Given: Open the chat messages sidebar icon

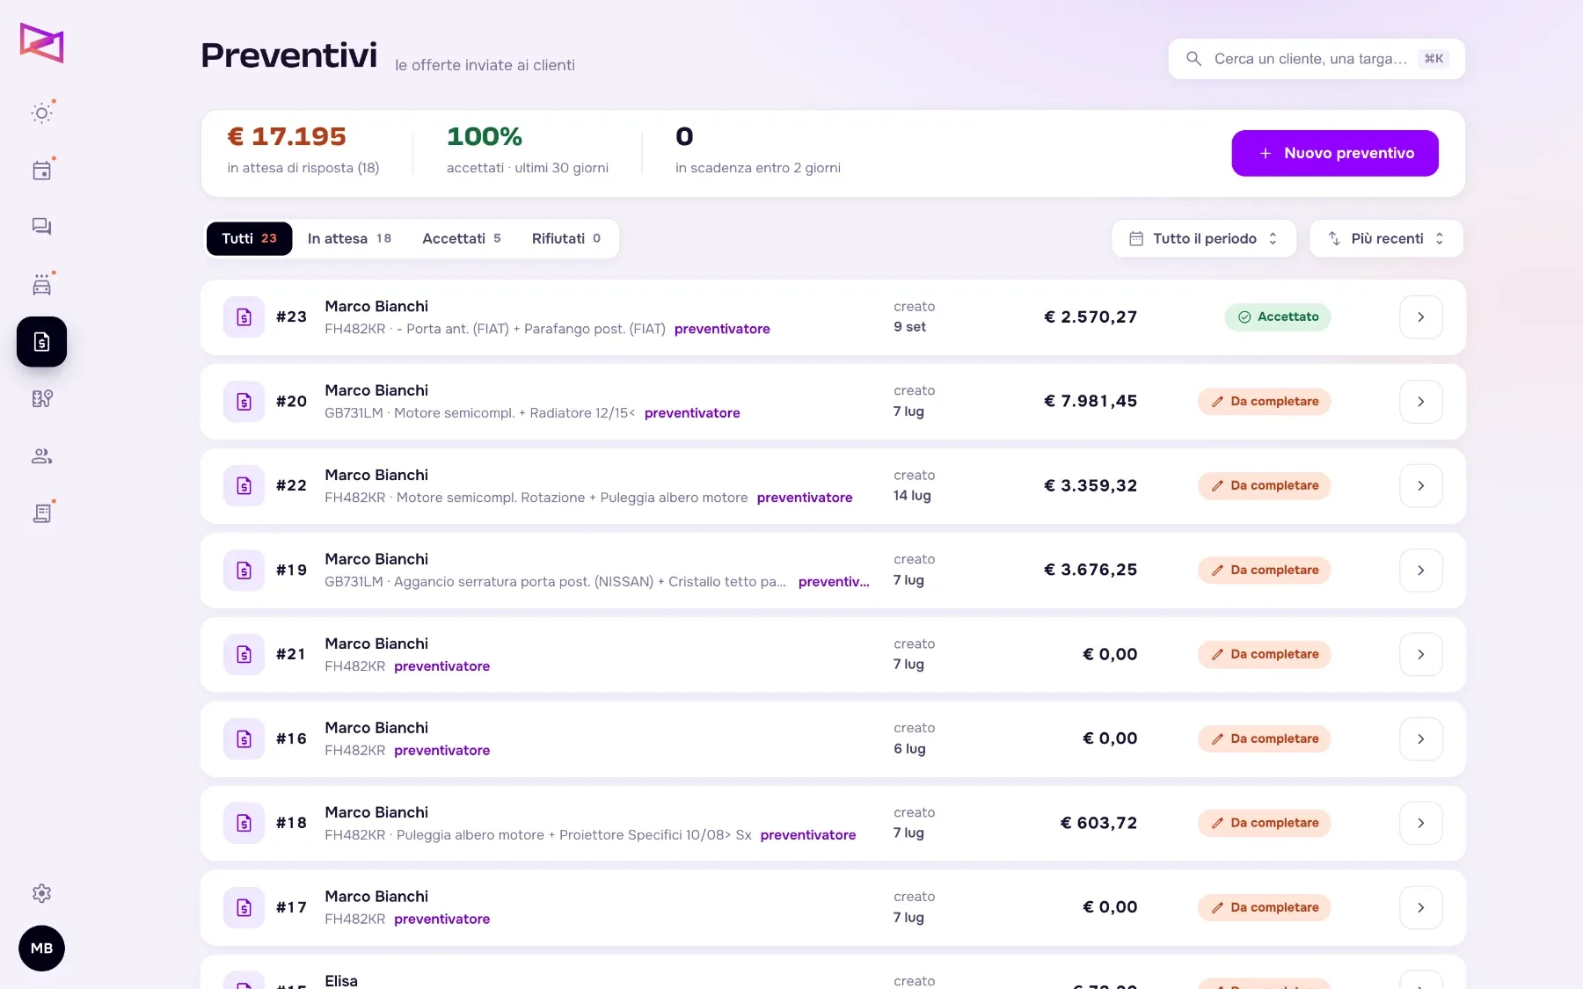Looking at the screenshot, I should (41, 227).
